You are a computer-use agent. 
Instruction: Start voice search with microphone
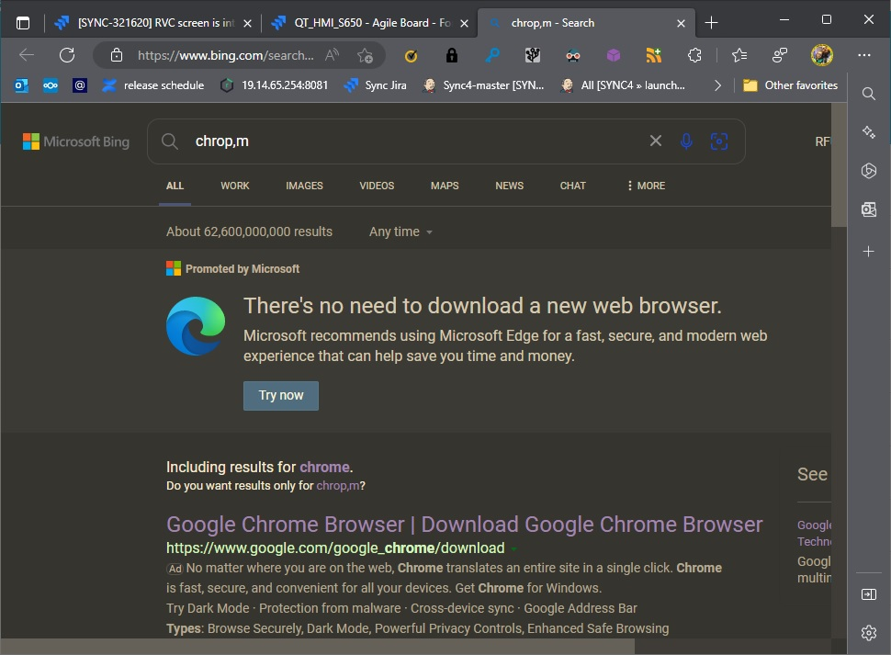(x=686, y=141)
